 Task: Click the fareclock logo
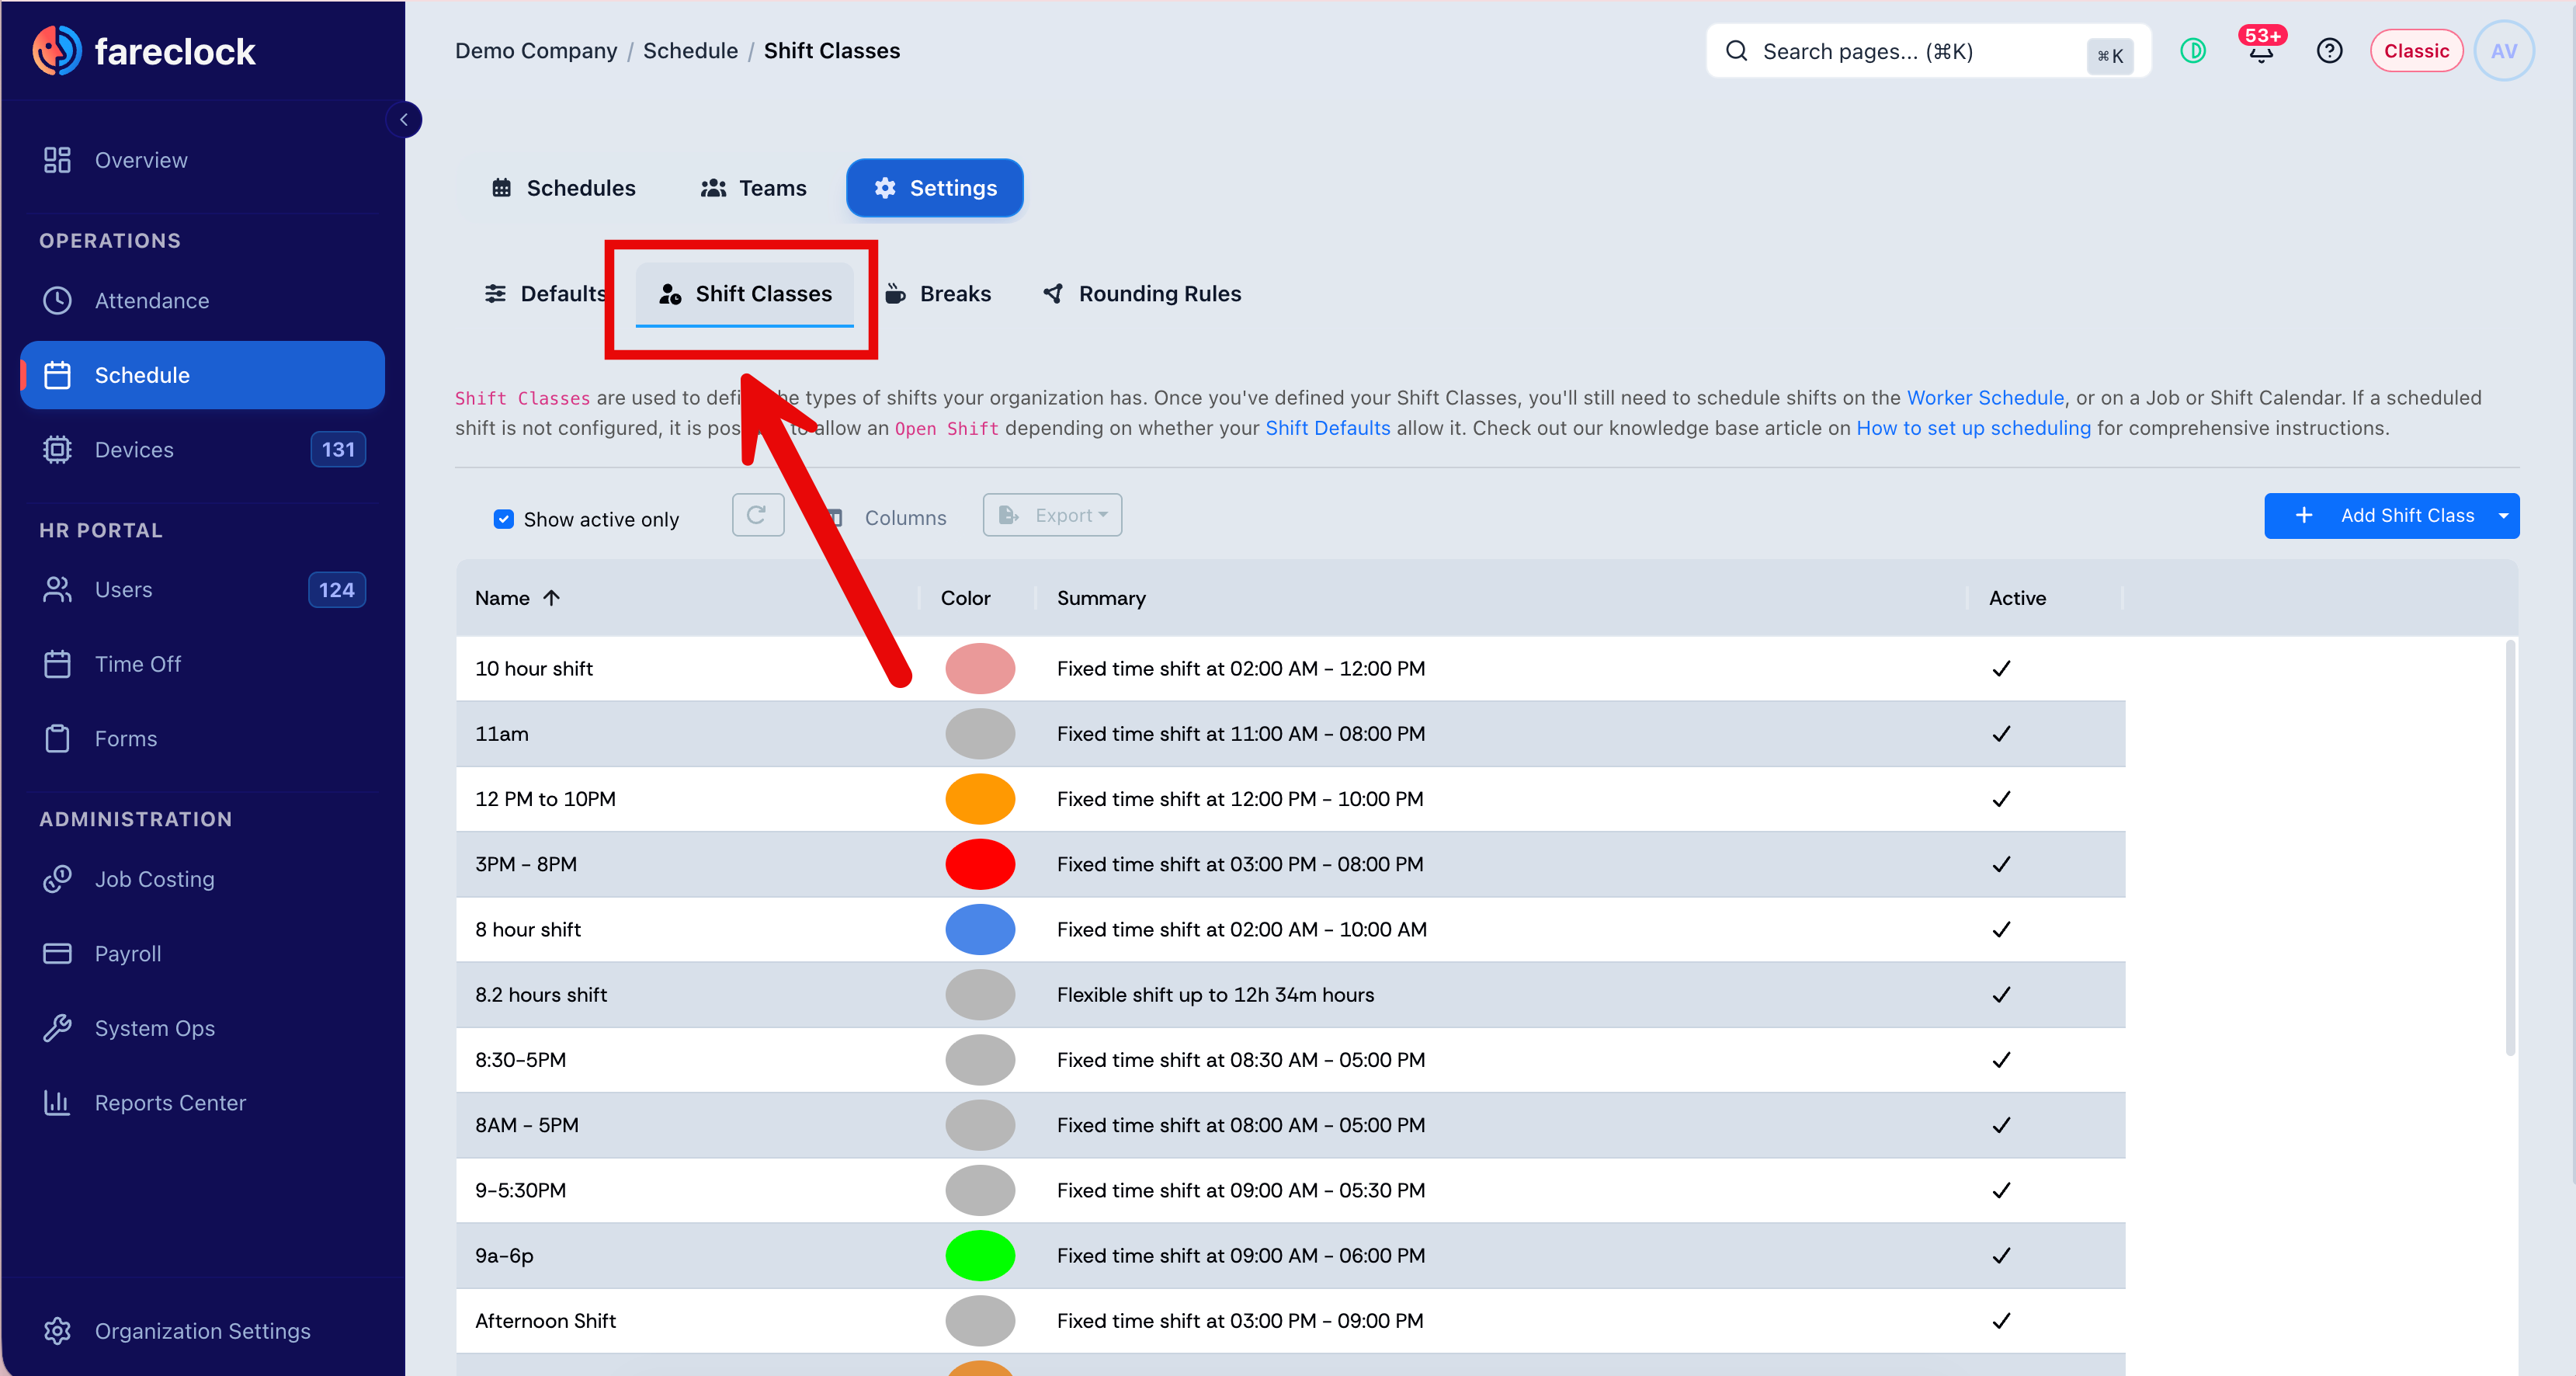tap(144, 51)
